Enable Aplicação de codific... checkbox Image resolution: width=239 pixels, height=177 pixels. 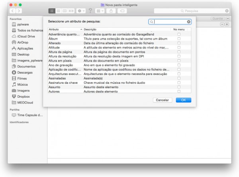(179, 69)
